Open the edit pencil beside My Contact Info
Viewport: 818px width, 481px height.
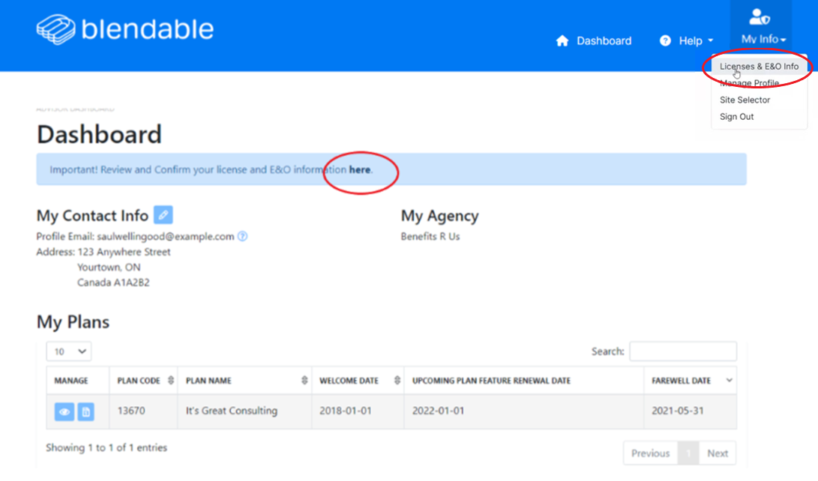[x=164, y=215]
